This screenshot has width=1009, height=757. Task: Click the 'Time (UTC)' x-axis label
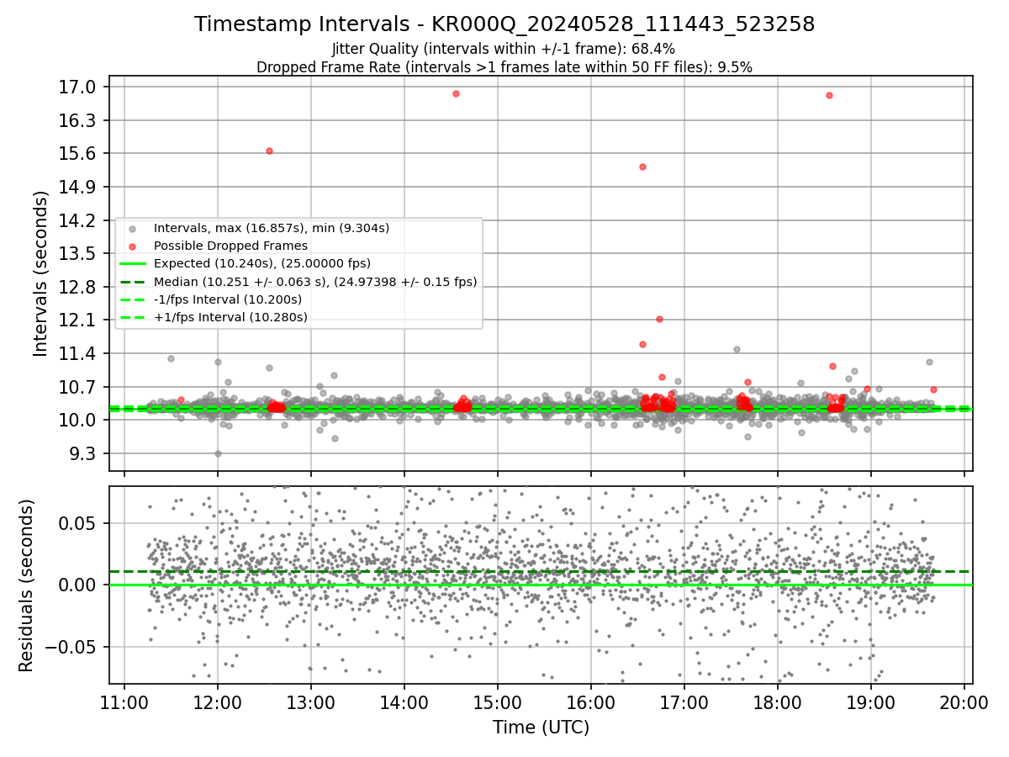click(x=541, y=727)
